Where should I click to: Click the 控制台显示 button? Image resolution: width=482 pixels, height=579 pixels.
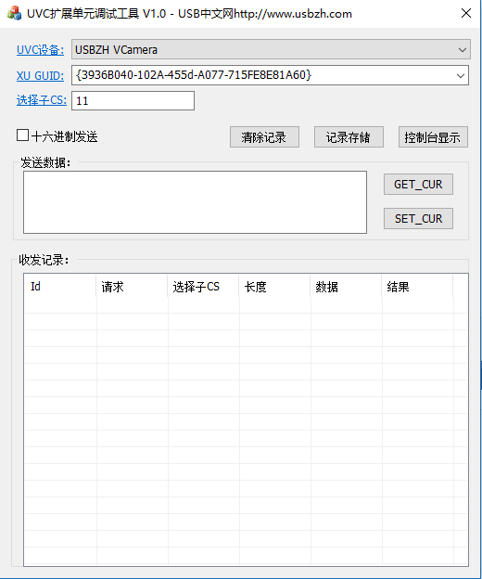pos(433,137)
